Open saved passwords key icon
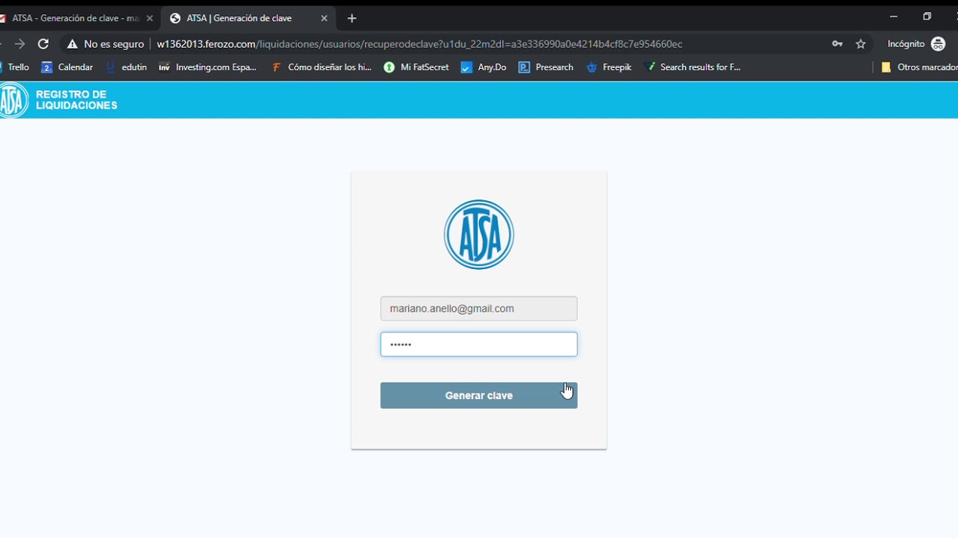Screen dimensions: 958x538 (x=838, y=44)
